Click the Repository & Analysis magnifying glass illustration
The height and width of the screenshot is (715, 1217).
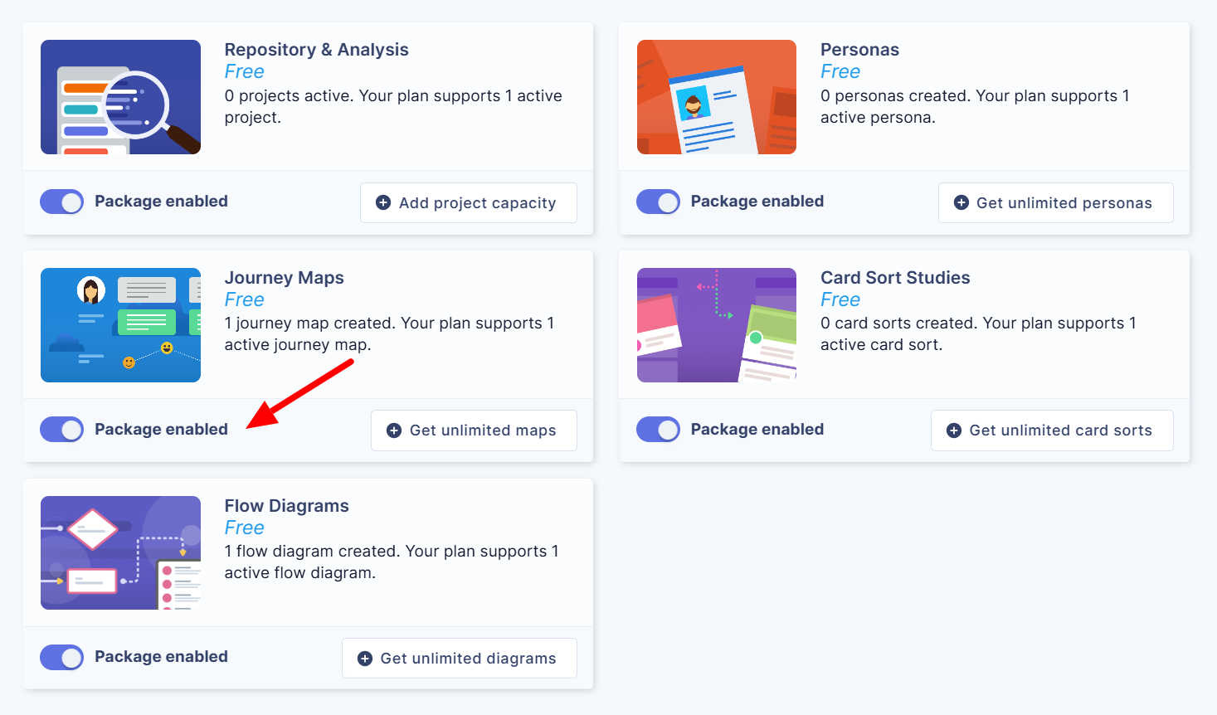[120, 97]
